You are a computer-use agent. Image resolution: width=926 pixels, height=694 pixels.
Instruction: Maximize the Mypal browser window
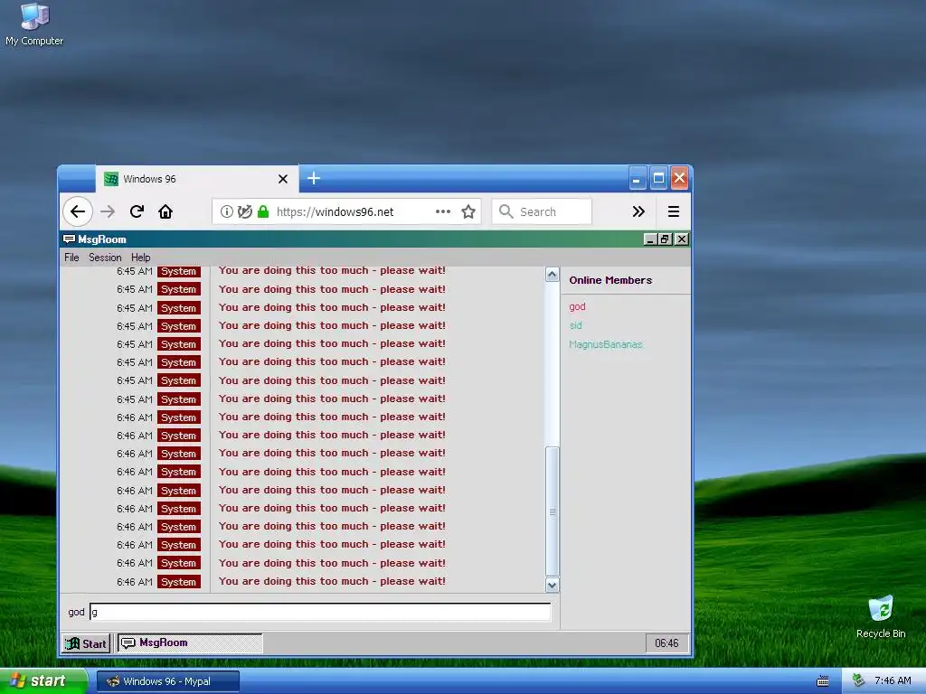(658, 178)
